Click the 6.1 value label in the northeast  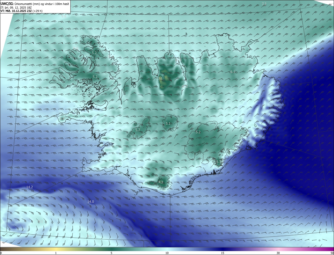(233, 72)
